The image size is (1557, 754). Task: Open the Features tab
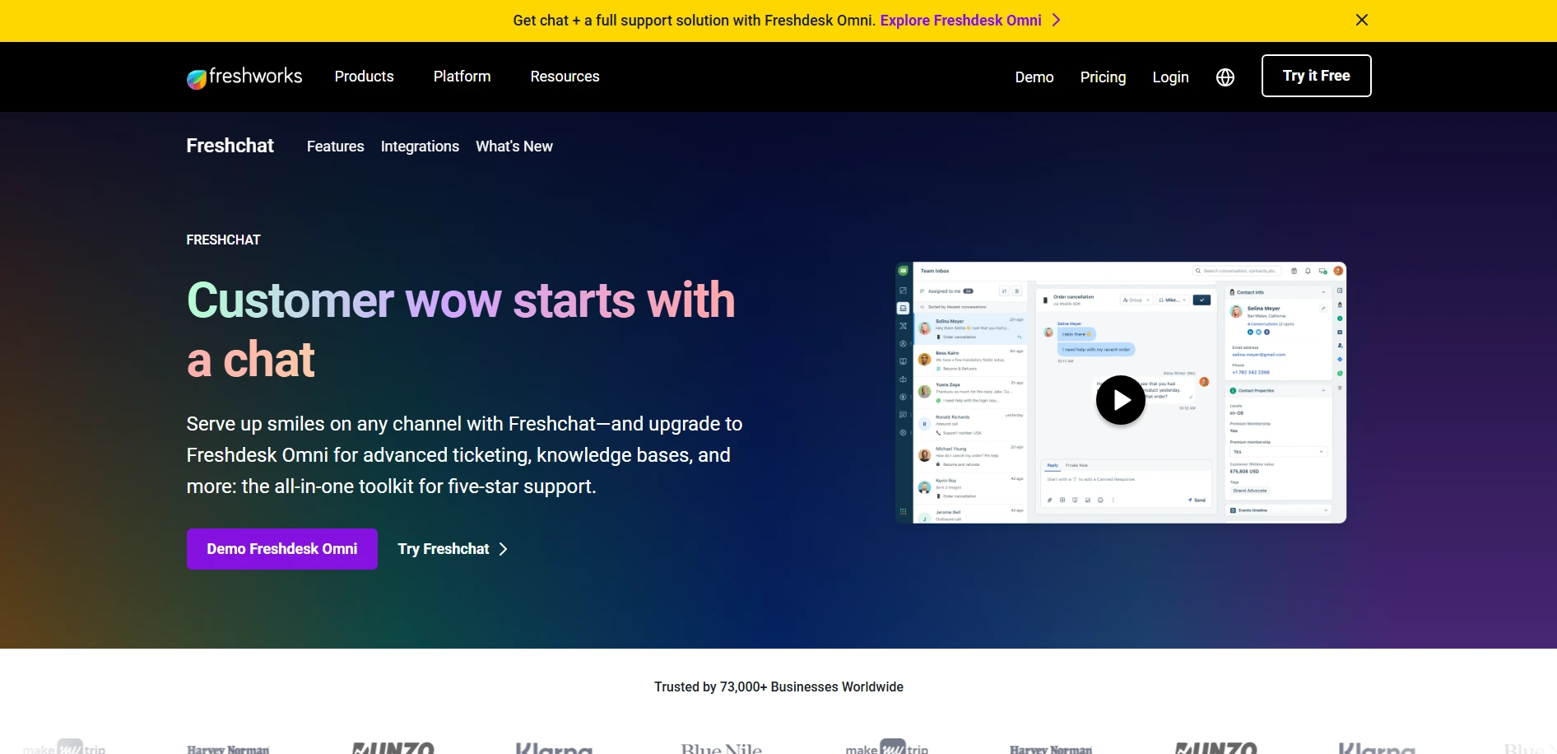click(335, 146)
